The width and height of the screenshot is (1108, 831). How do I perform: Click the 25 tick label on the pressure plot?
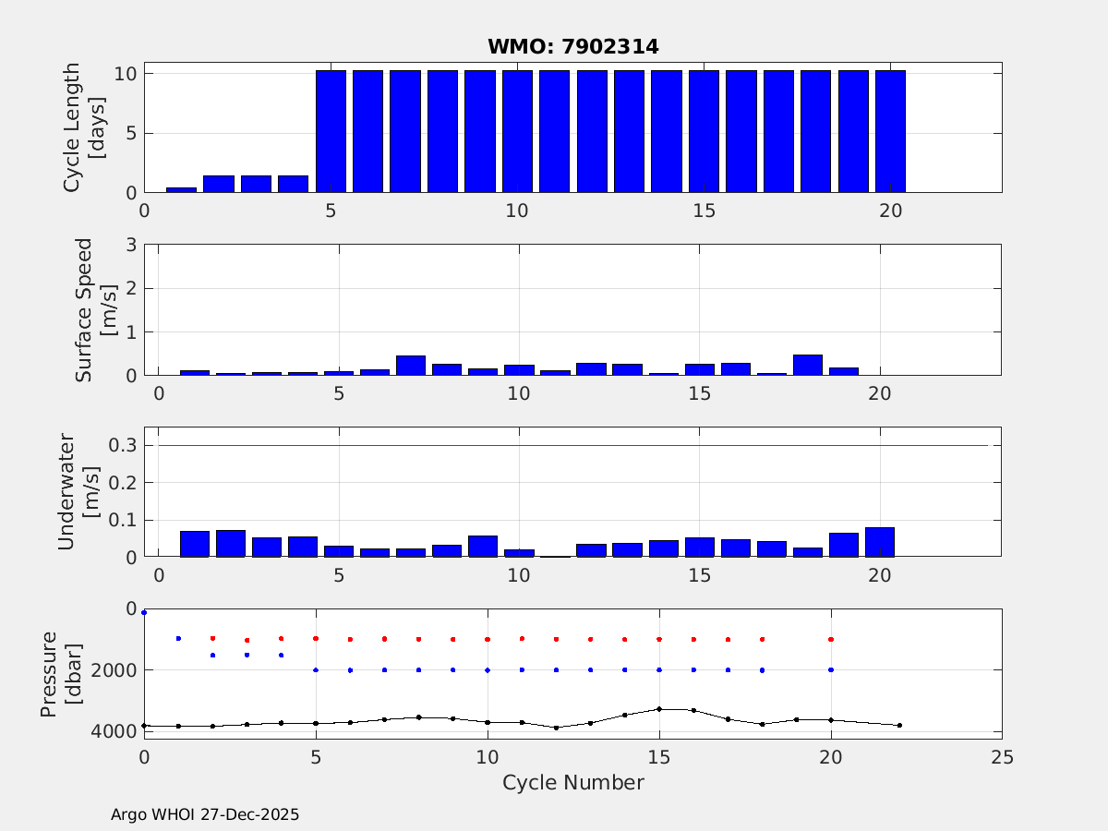tap(1002, 757)
